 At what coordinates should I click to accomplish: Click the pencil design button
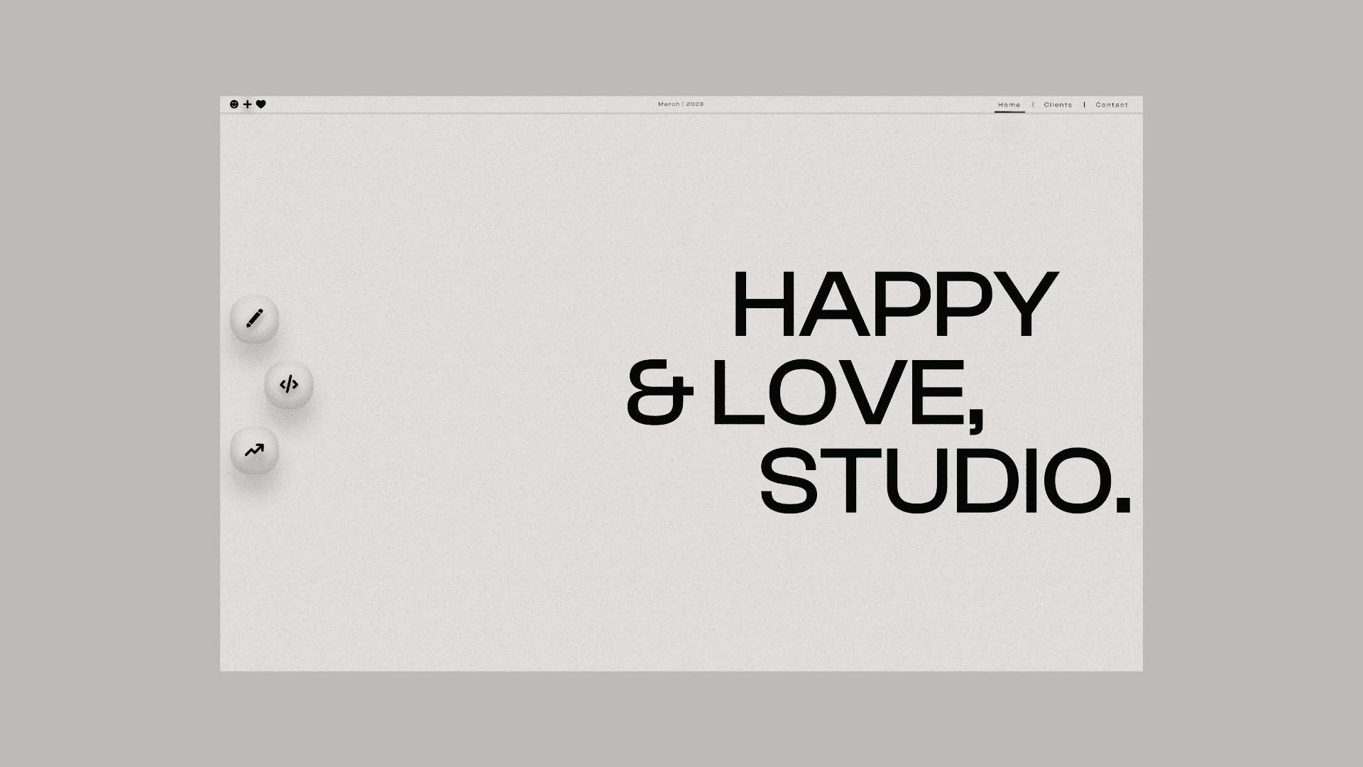(254, 318)
